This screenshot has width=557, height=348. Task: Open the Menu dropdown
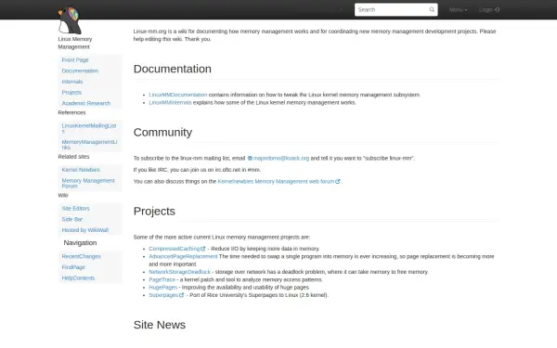click(x=458, y=10)
